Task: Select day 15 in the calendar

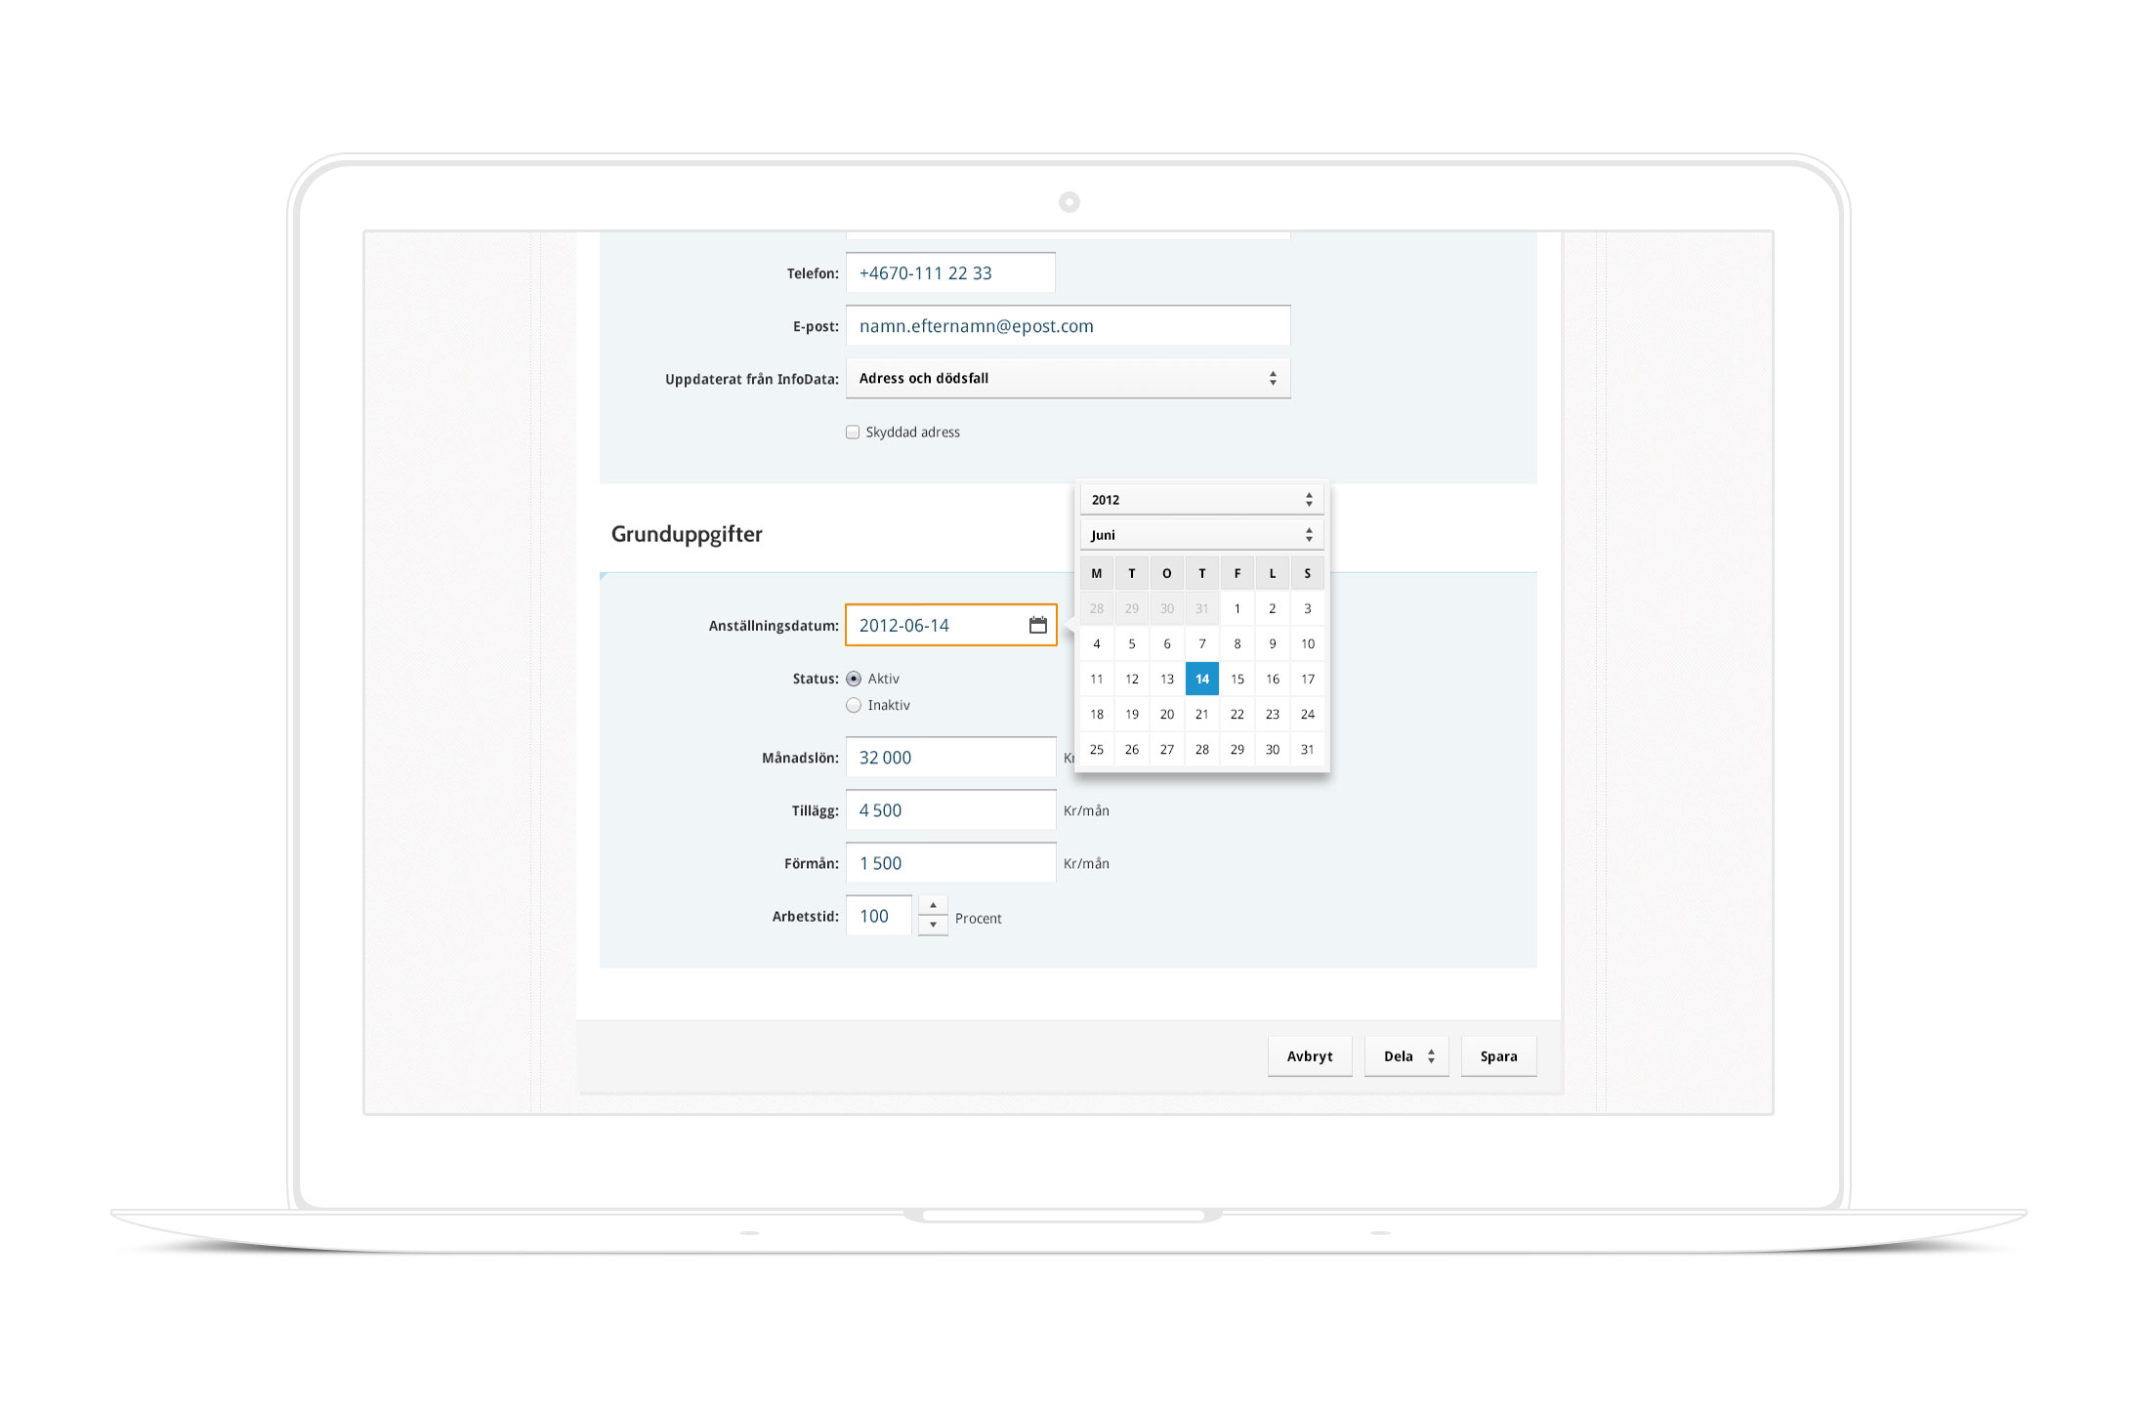Action: (1237, 679)
